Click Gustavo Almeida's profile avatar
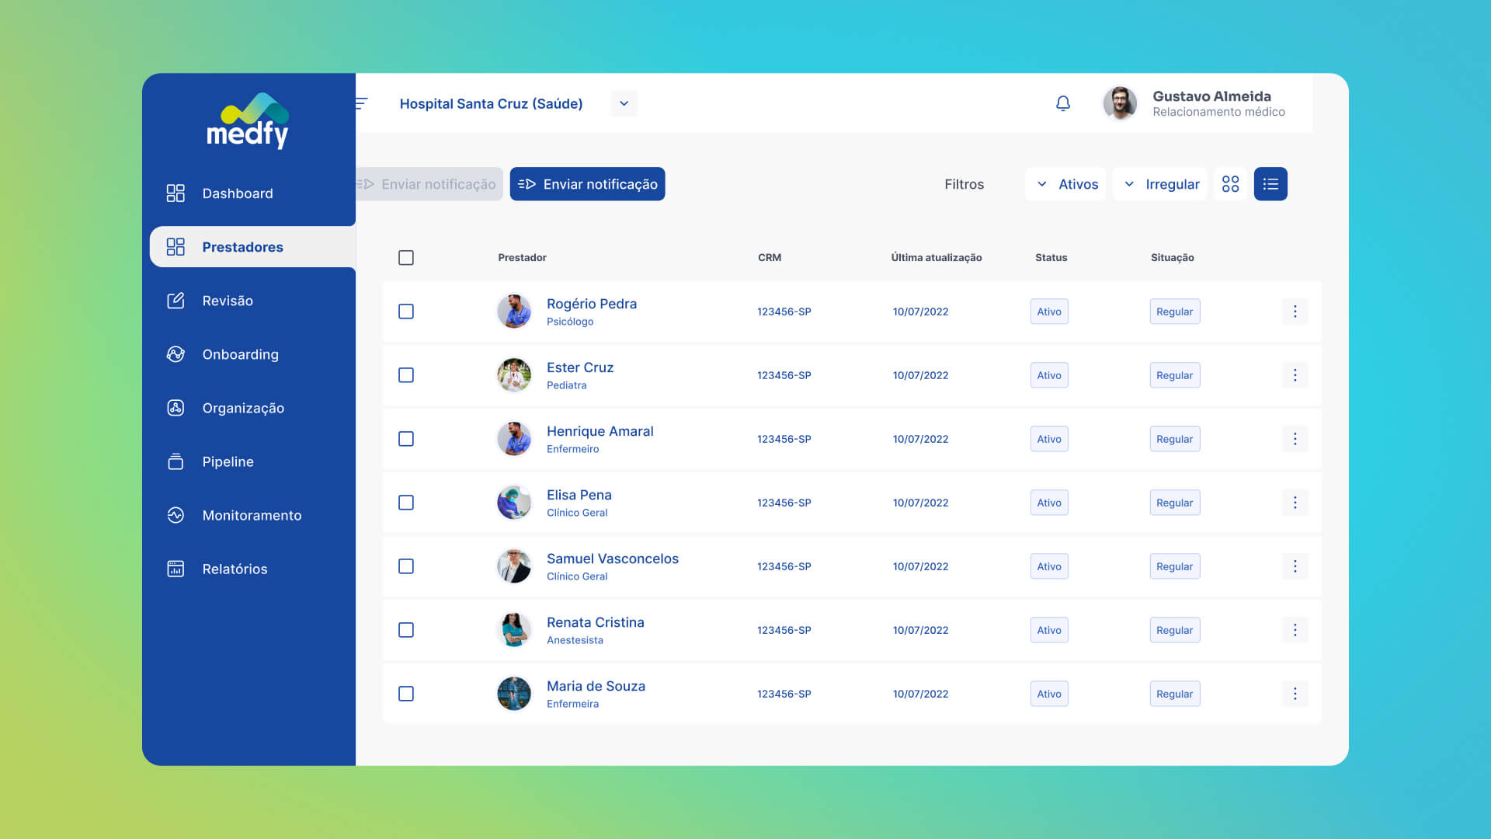Image resolution: width=1491 pixels, height=839 pixels. point(1120,103)
